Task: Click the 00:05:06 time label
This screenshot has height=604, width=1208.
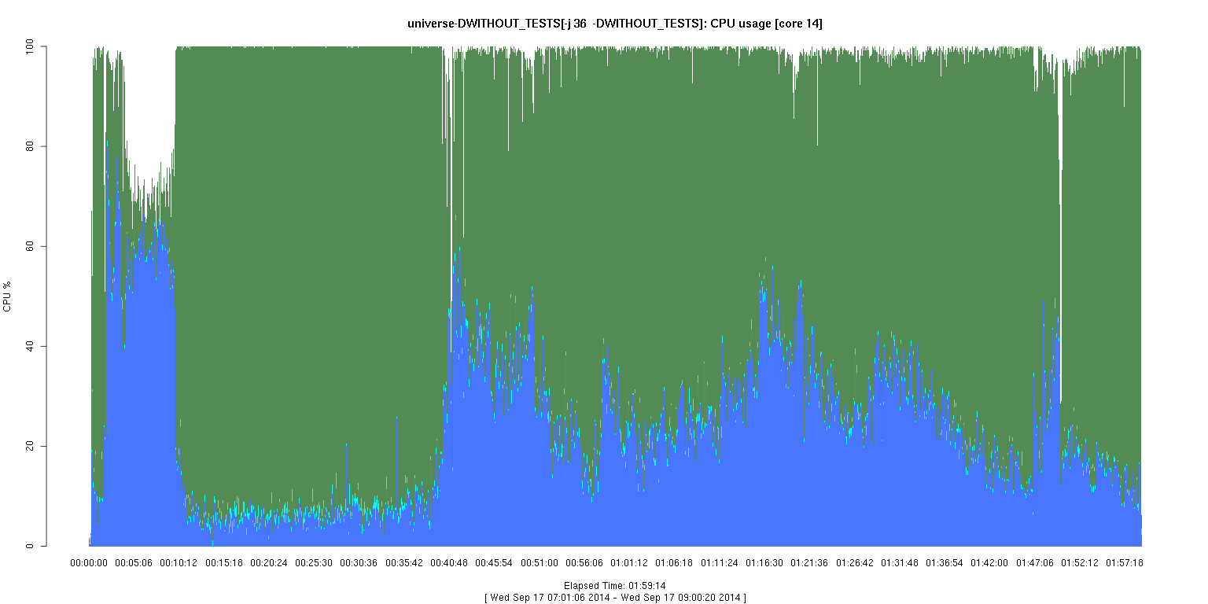Action: 134,563
